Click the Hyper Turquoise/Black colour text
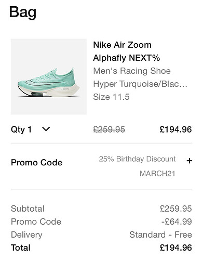This screenshot has width=203, height=260. (x=140, y=84)
